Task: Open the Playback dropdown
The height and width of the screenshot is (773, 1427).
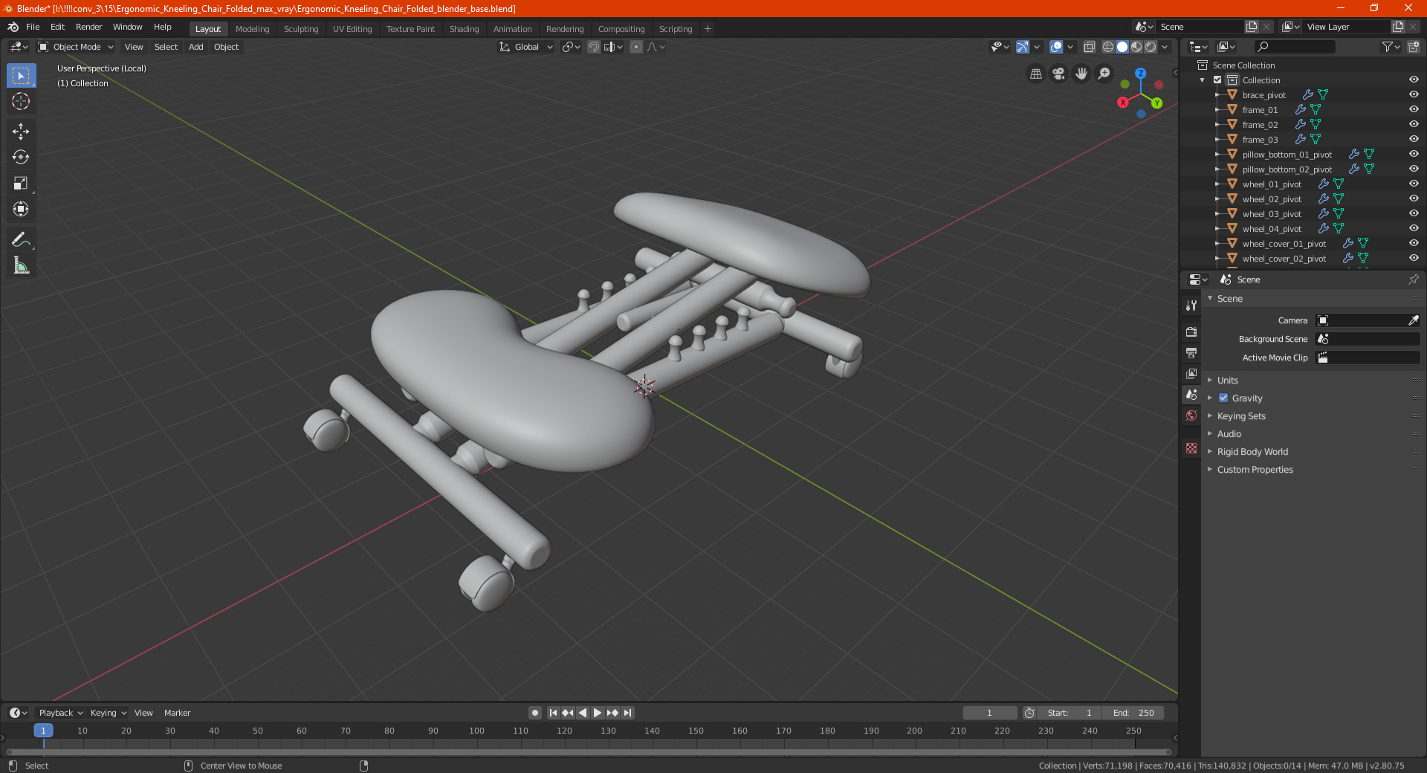Action: 60,713
